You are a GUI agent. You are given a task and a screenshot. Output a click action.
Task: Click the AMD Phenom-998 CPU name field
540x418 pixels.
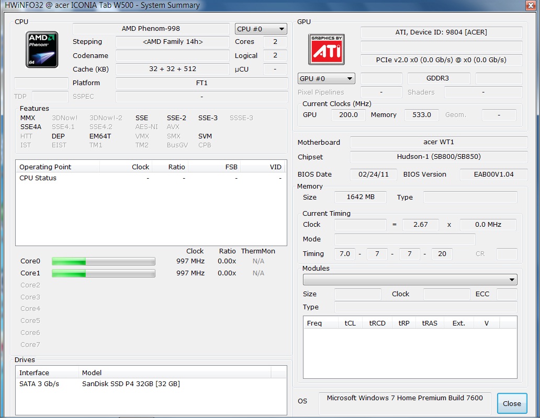tap(151, 29)
